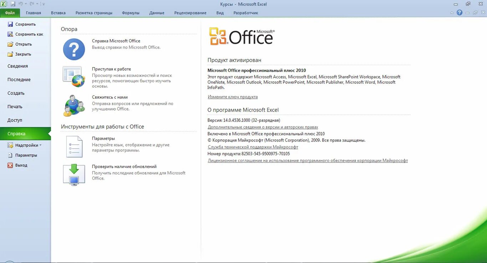Screen dimensions: 487x263
Task: Open the Разметка страницы tab
Action: 94,13
